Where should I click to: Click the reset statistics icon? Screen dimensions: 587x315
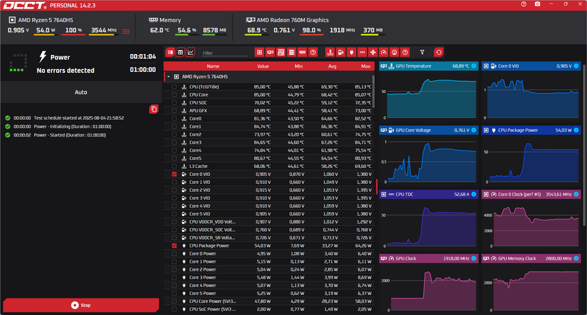coord(439,52)
